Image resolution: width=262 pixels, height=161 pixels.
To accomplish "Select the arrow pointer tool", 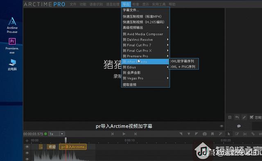I will [x=229, y=134].
